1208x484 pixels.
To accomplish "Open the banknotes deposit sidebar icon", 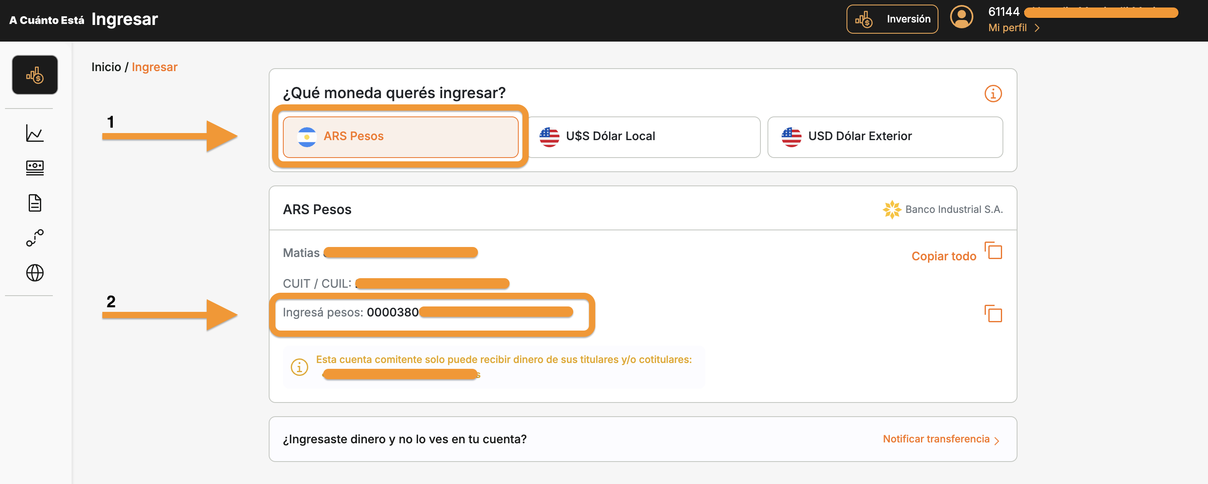I will [x=35, y=168].
